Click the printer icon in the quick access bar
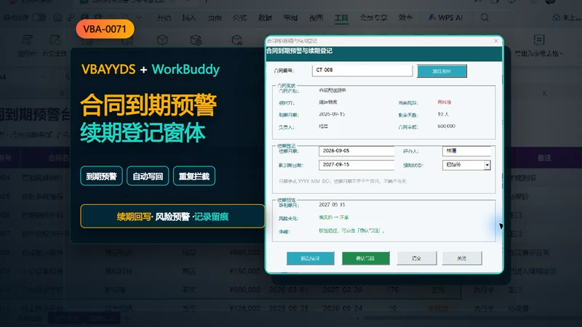 (84, 17)
